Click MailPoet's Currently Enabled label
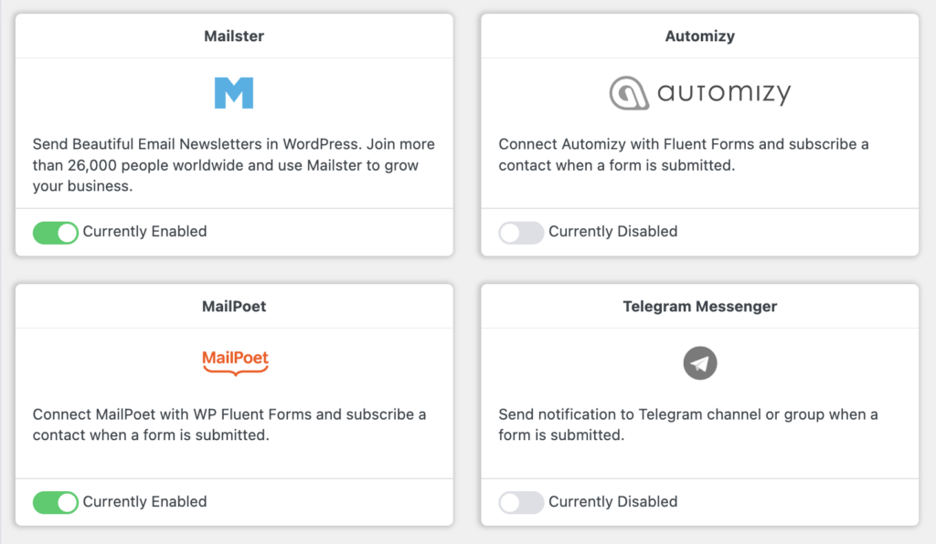This screenshot has height=544, width=936. [144, 502]
